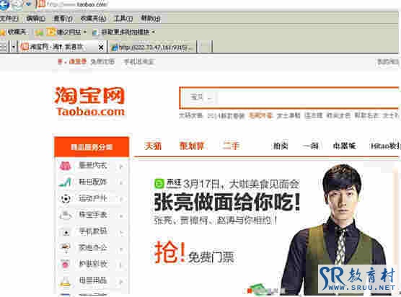Image resolution: width=401 pixels, height=297 pixels.
Task: Click the pink clothing category icon
Action: 65,166
